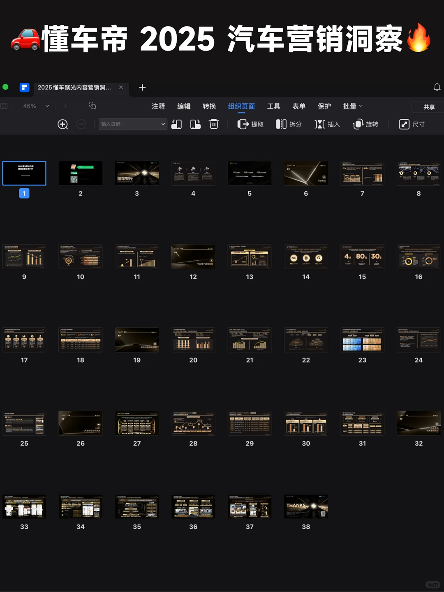Click the page number label 10

point(81,277)
